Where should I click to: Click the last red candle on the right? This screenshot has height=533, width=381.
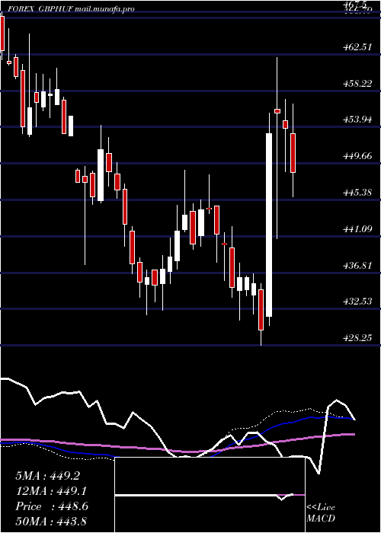[x=293, y=153]
